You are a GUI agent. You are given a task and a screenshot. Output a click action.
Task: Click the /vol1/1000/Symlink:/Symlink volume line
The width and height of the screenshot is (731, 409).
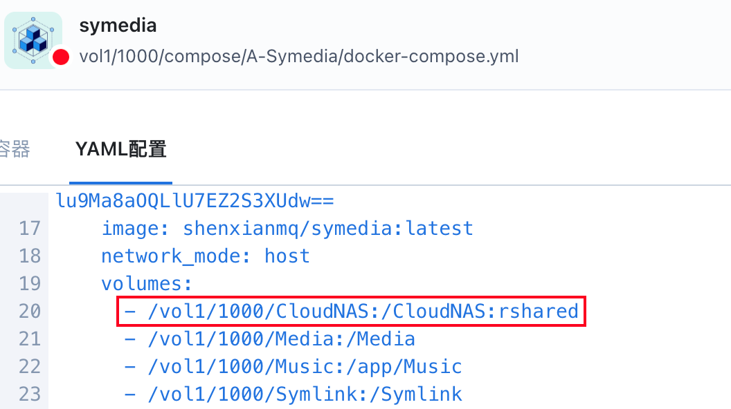click(293, 394)
